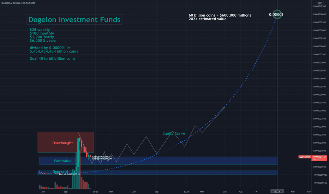Image resolution: width=329 pixels, height=194 pixels.
Task: Click the 0.000006000 price axis label
Action: click(x=319, y=78)
